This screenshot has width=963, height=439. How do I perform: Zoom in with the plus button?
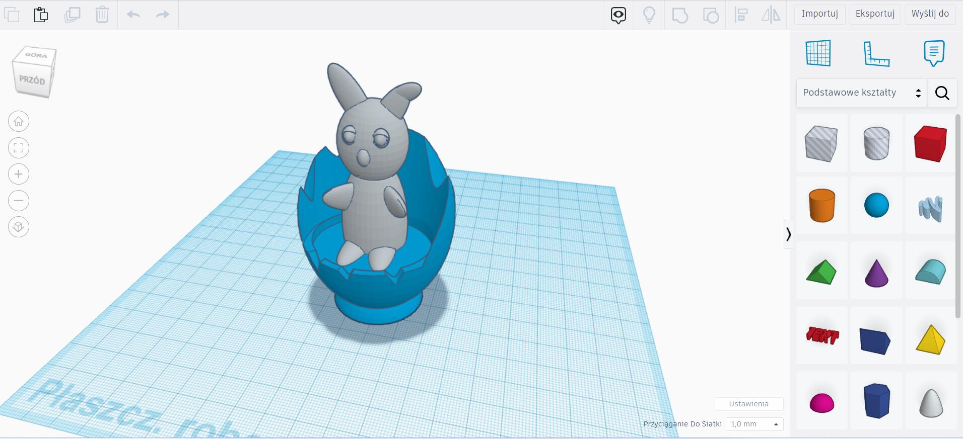[x=19, y=174]
